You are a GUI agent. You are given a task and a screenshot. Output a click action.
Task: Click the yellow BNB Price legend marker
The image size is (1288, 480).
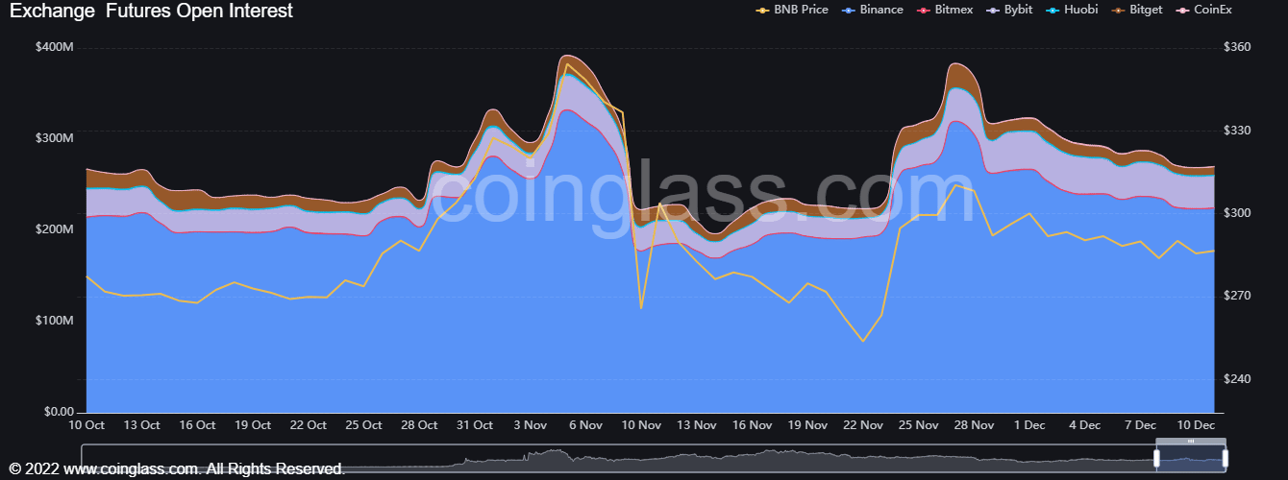[x=764, y=10]
